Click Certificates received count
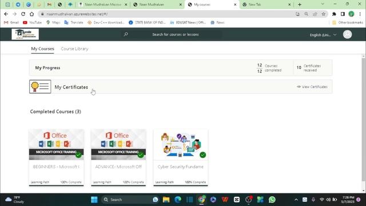Image resolution: width=366 pixels, height=206 pixels. pos(309,68)
